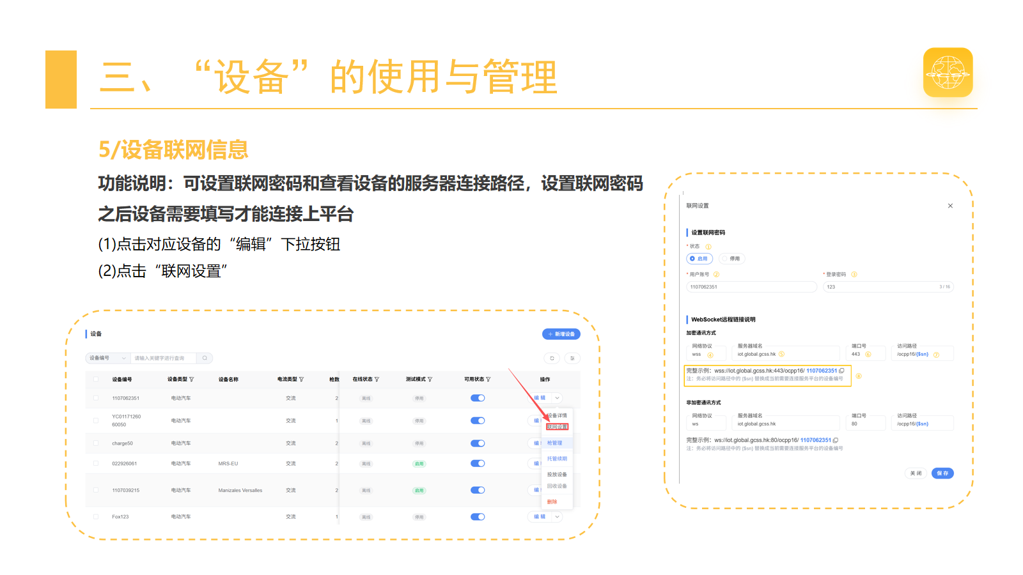
Task: Check the row checkbox for device 1107039215
Action: click(96, 491)
